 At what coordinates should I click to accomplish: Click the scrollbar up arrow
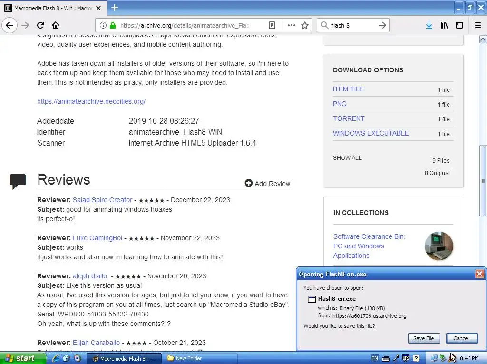pyautogui.click(x=483, y=39)
